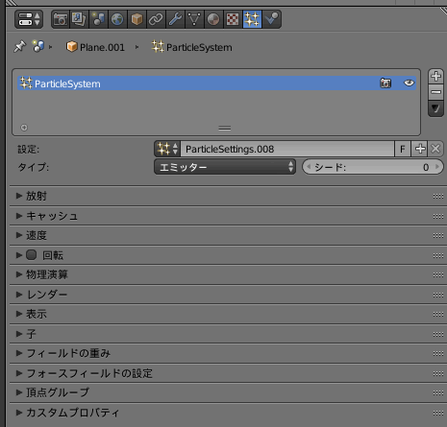Image resolution: width=447 pixels, height=427 pixels.
Task: Open the エミッター type dropdown
Action: tap(225, 167)
